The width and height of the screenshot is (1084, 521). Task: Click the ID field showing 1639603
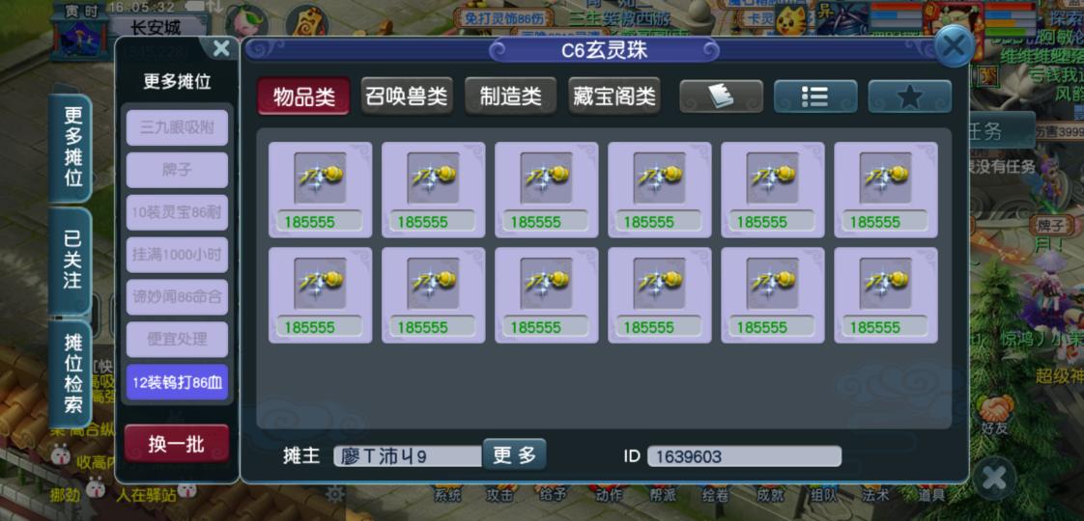[x=744, y=456]
